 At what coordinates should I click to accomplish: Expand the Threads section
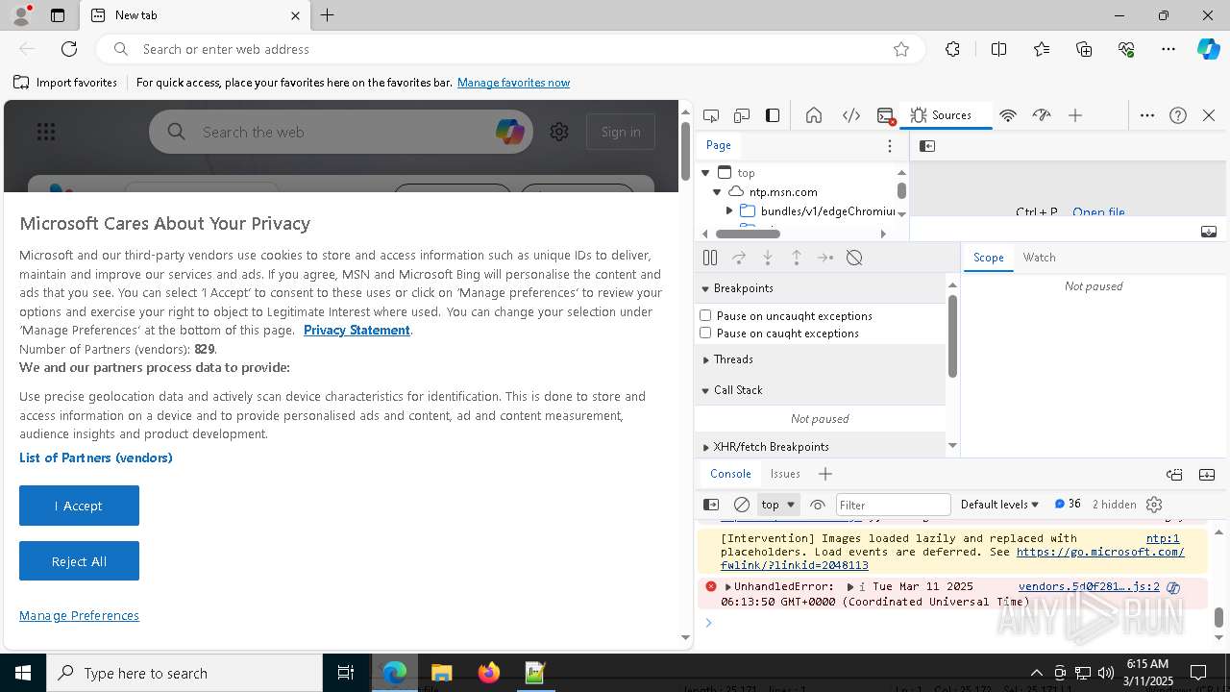click(x=821, y=359)
